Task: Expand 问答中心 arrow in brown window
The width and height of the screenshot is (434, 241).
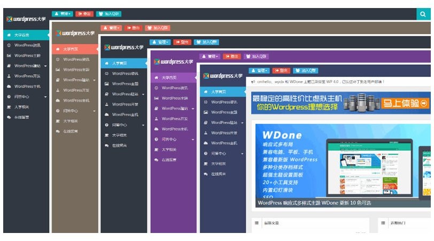Action: coord(94,111)
